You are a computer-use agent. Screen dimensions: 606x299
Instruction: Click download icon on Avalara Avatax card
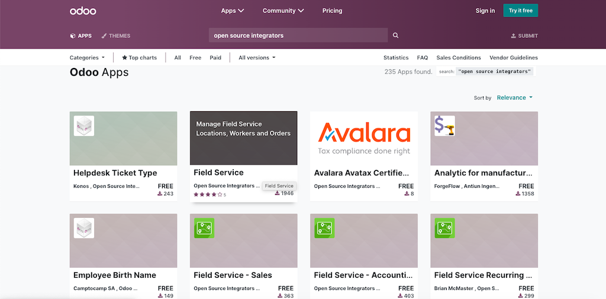coord(407,194)
